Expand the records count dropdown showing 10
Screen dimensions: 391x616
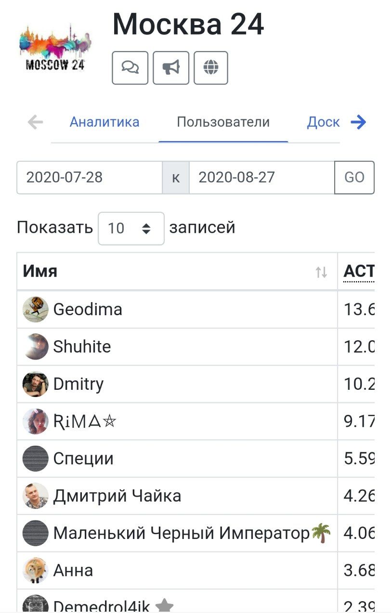pyautogui.click(x=131, y=228)
